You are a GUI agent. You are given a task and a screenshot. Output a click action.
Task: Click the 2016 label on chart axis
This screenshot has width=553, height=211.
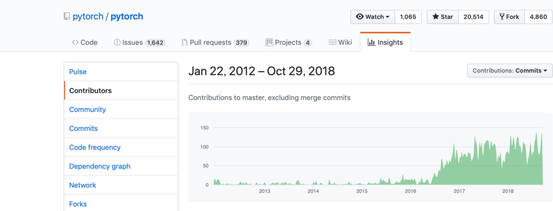(x=410, y=191)
